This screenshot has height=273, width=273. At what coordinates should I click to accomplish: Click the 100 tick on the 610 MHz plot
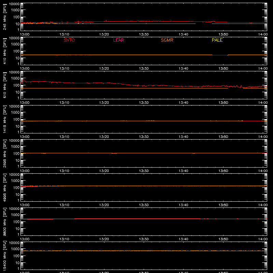tap(16, 85)
